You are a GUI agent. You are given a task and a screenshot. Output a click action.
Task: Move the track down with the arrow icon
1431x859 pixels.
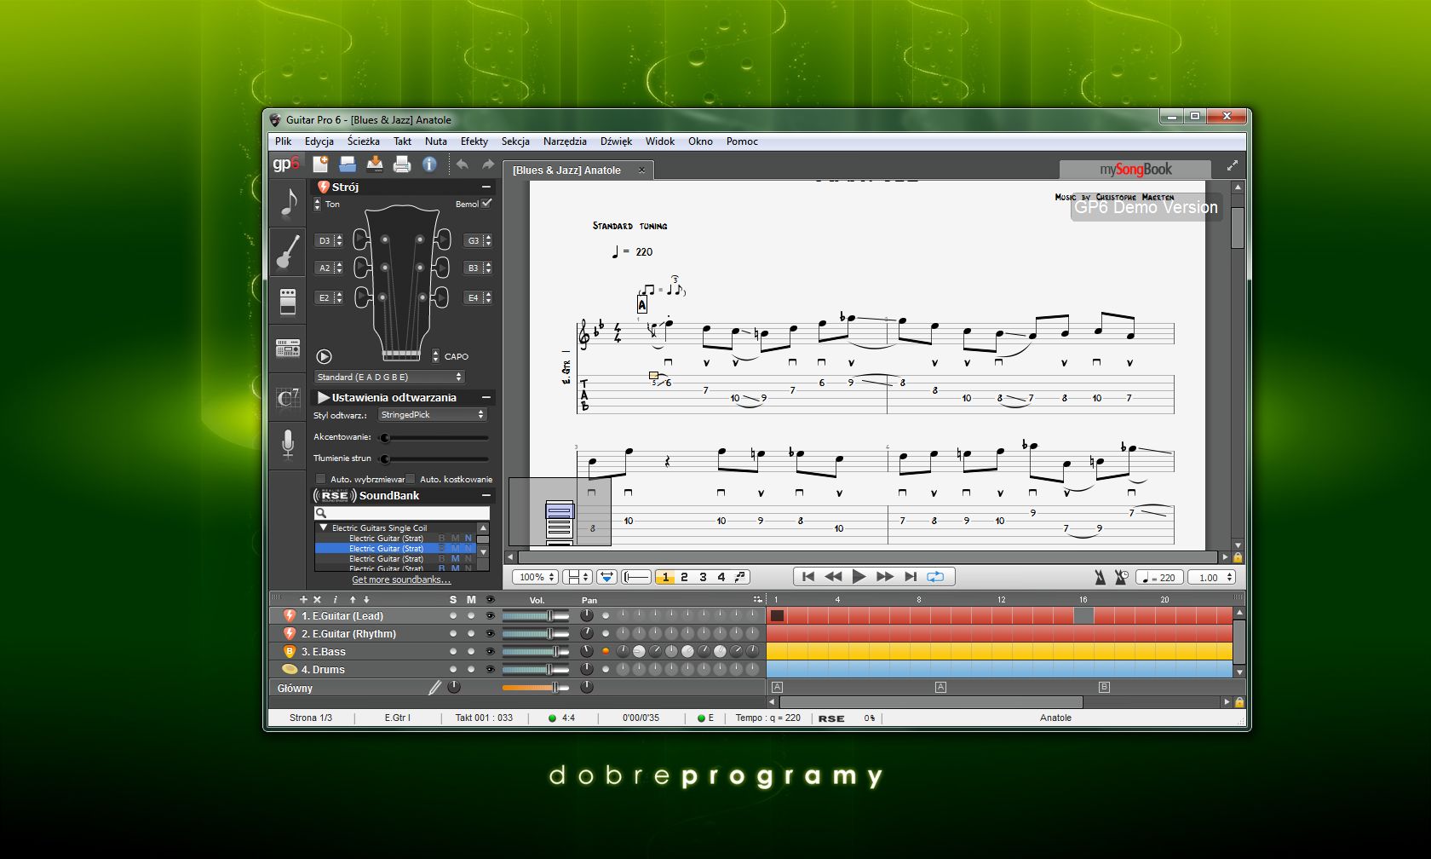[366, 599]
